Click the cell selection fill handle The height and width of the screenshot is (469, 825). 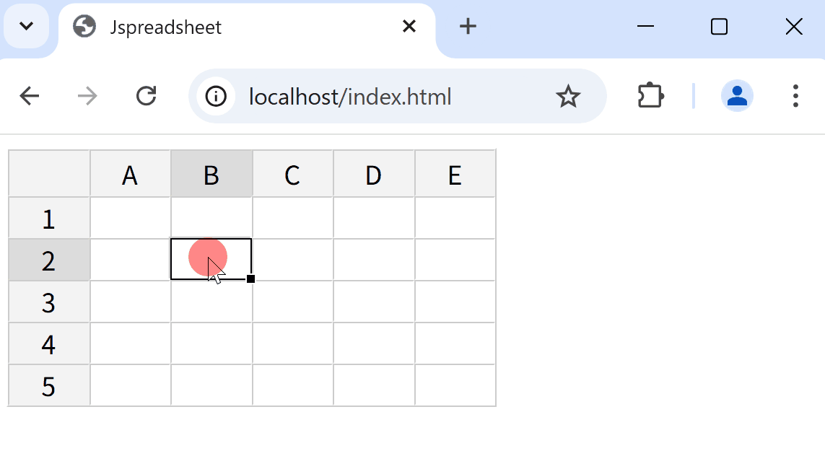pos(251,278)
